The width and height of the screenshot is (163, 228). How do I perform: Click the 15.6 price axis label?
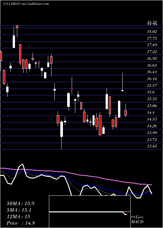(151, 92)
